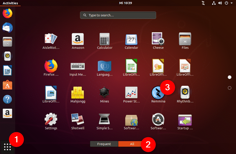The image size is (236, 154).
Task: Go to the second apps page indicator
Action: [229, 88]
